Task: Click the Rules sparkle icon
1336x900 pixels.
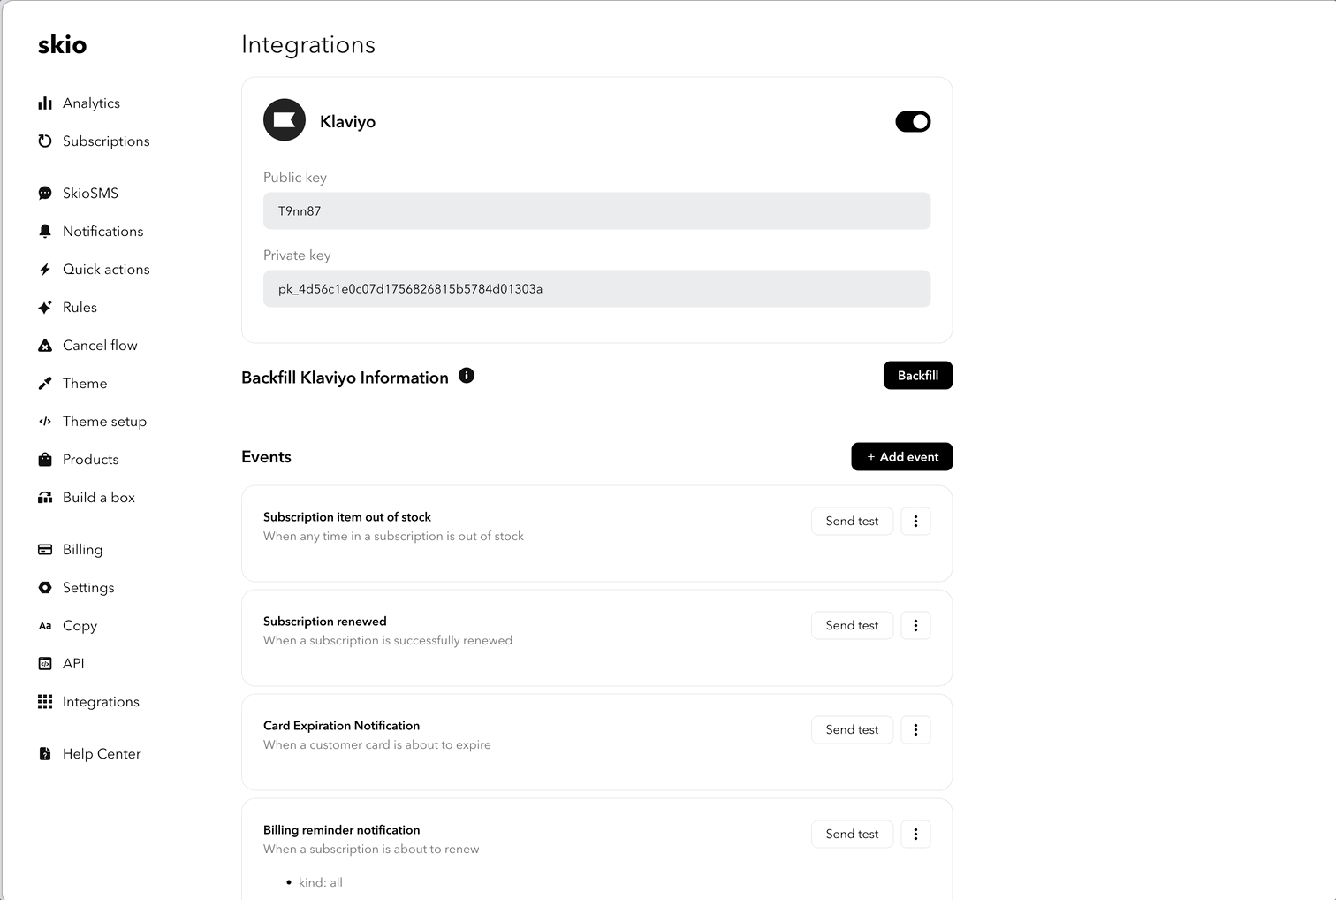Action: click(x=45, y=307)
